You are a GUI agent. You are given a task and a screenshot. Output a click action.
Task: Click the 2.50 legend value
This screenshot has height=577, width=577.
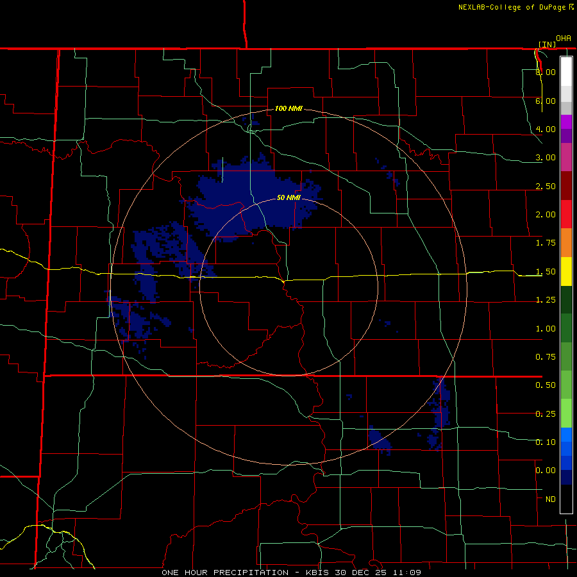pos(546,186)
